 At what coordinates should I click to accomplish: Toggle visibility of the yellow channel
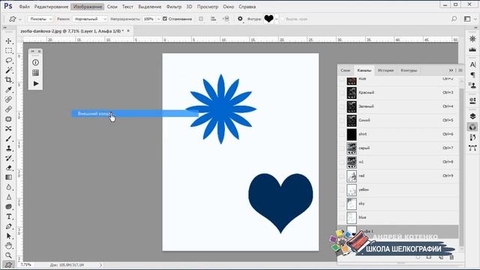(342, 190)
